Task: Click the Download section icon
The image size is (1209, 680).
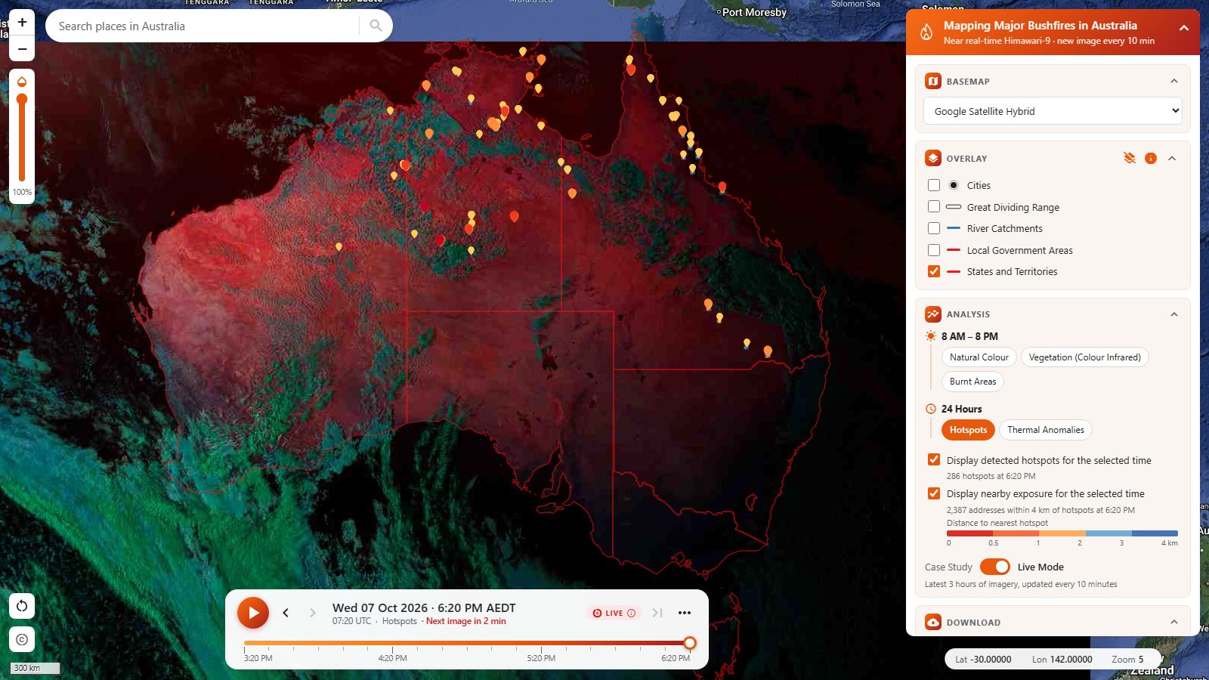Action: [933, 622]
